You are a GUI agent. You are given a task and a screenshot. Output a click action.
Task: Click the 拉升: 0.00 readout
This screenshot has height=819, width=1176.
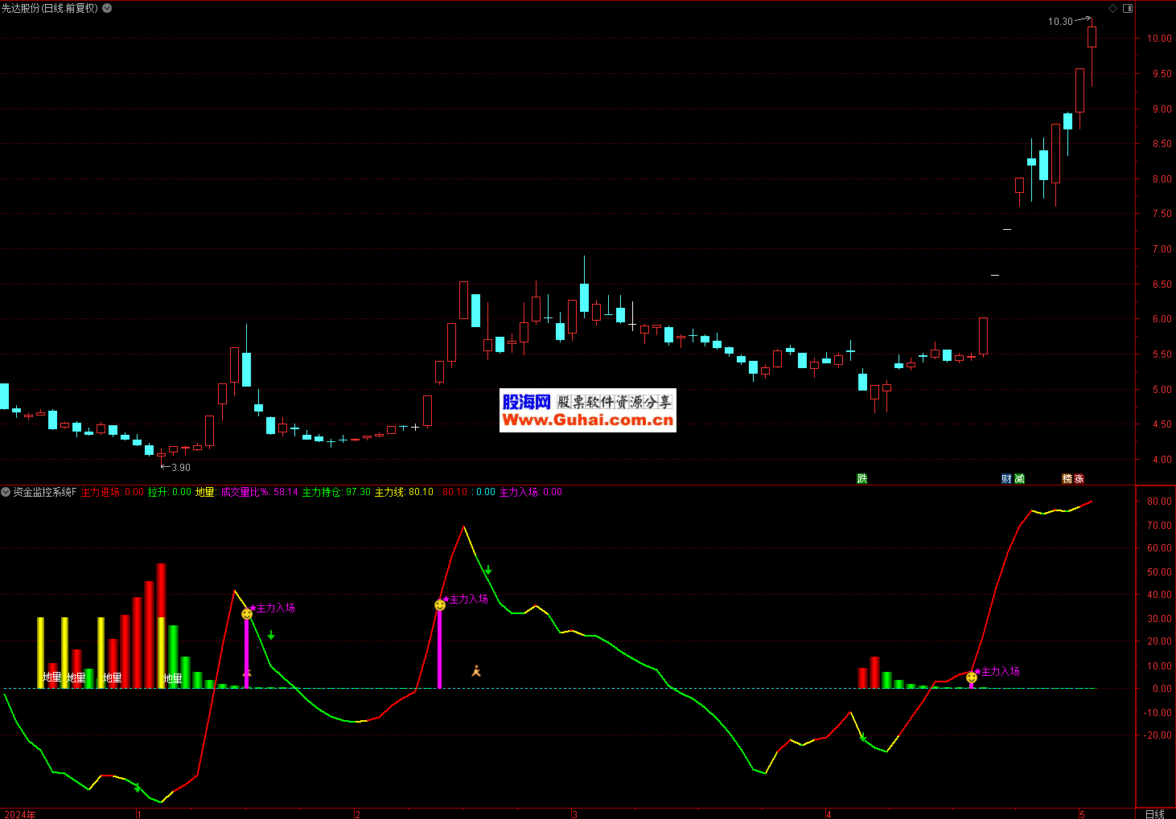[170, 492]
